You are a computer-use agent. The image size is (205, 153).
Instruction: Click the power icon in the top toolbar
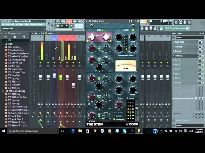[176, 22]
